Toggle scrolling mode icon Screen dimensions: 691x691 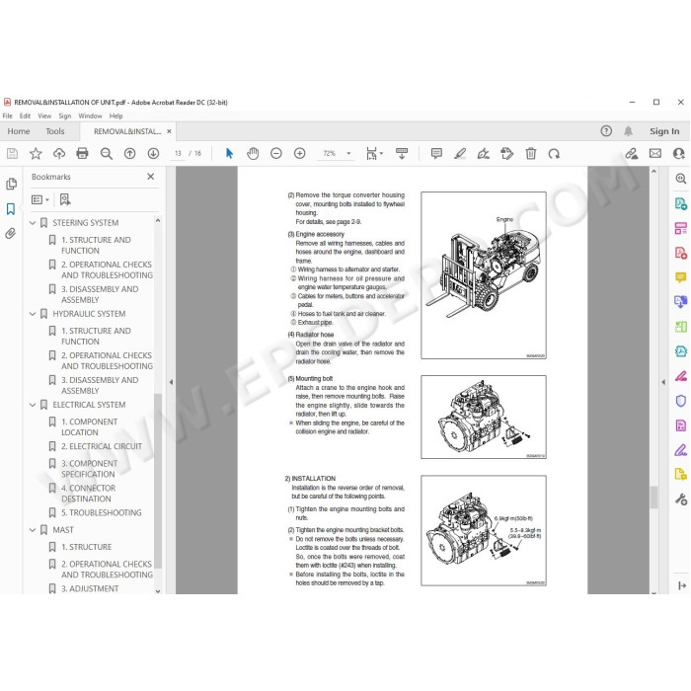point(402,153)
